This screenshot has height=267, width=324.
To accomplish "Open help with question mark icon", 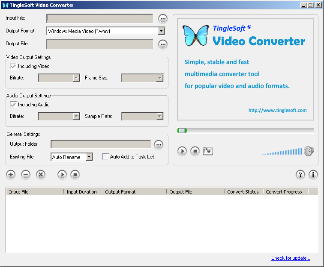I will point(300,175).
